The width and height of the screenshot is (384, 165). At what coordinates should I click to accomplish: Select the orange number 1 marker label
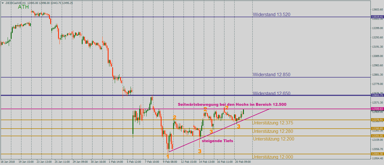[x=168, y=157]
